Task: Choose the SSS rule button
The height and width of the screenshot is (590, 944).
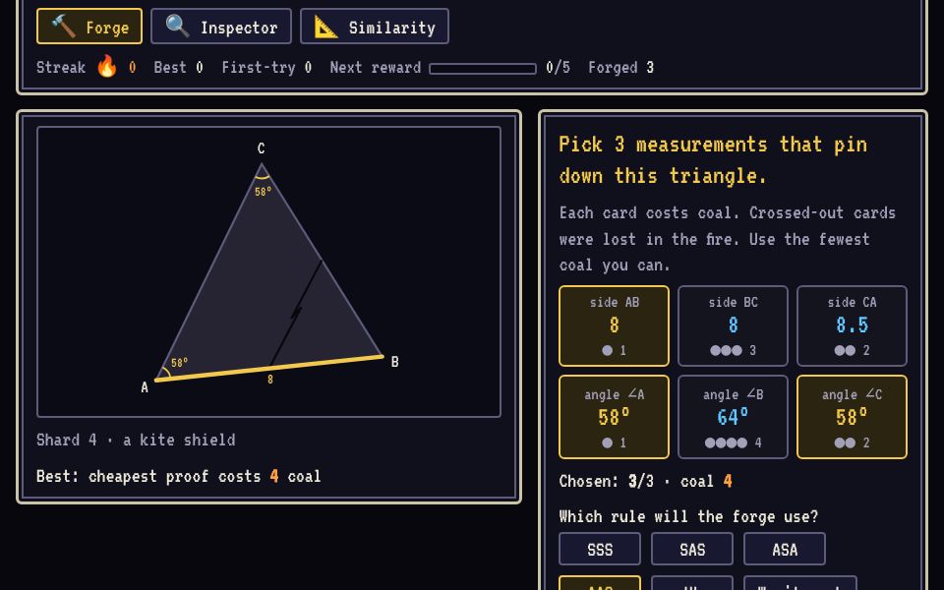Action: 600,549
